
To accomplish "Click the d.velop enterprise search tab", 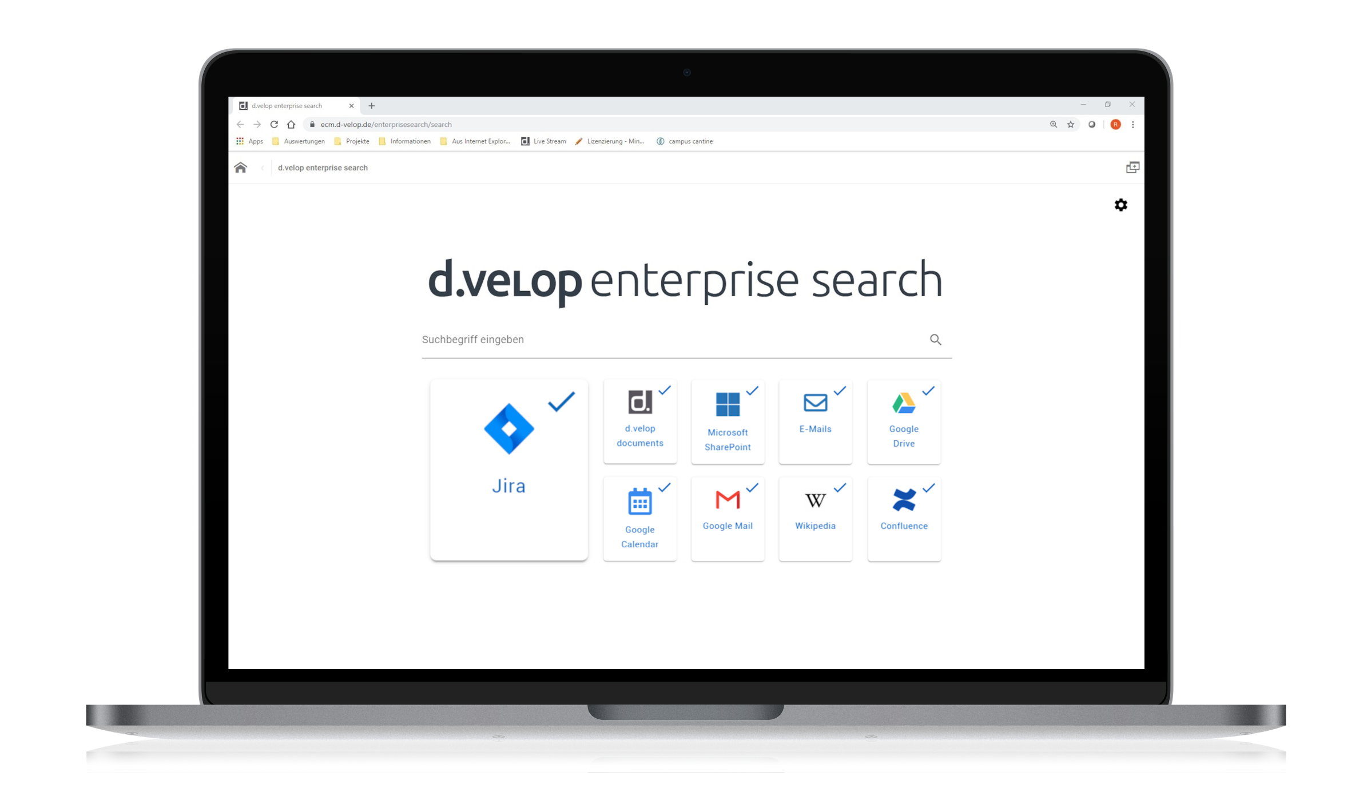I will 295,105.
